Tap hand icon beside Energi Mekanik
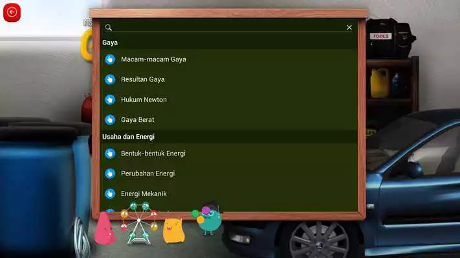The height and width of the screenshot is (258, 460). point(110,193)
